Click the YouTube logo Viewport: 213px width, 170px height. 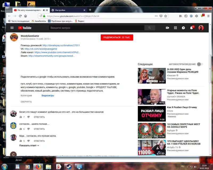pyautogui.click(x=25, y=28)
